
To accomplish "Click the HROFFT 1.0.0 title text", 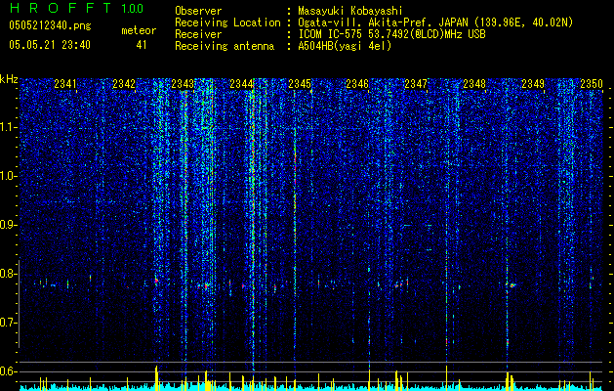I will 77,8.
